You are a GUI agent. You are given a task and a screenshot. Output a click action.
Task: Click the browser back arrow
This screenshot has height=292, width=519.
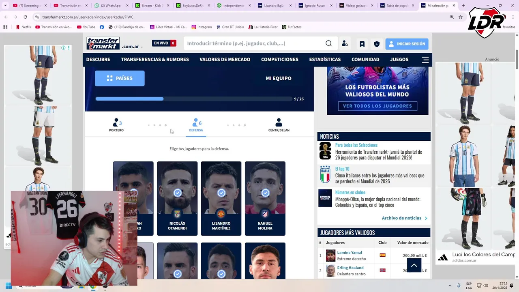[6, 17]
